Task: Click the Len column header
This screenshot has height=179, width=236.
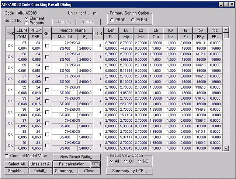Action: tap(111, 31)
